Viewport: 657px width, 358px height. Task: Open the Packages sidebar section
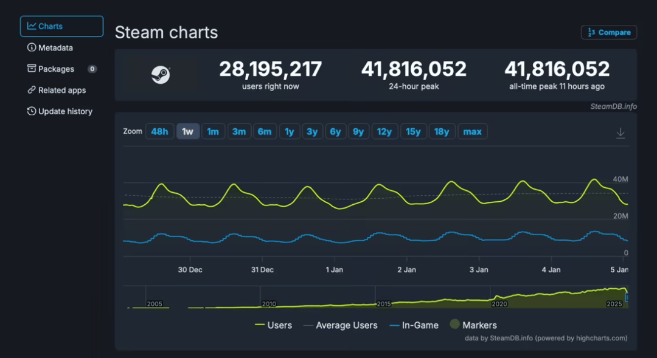56,69
